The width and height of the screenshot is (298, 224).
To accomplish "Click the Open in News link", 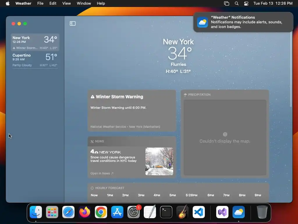I will coord(102,173).
